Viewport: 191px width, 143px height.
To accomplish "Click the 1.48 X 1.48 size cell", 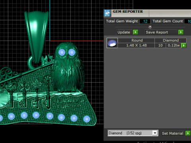I will point(136,45).
